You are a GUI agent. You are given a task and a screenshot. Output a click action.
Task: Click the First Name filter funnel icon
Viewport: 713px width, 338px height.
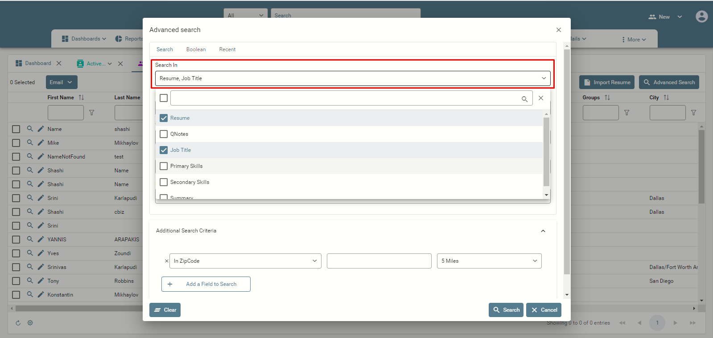click(91, 113)
